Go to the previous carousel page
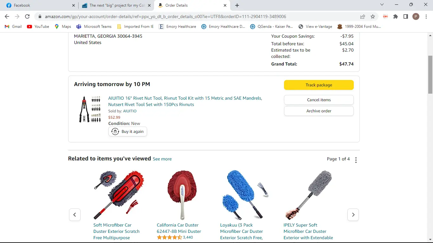 click(75, 215)
